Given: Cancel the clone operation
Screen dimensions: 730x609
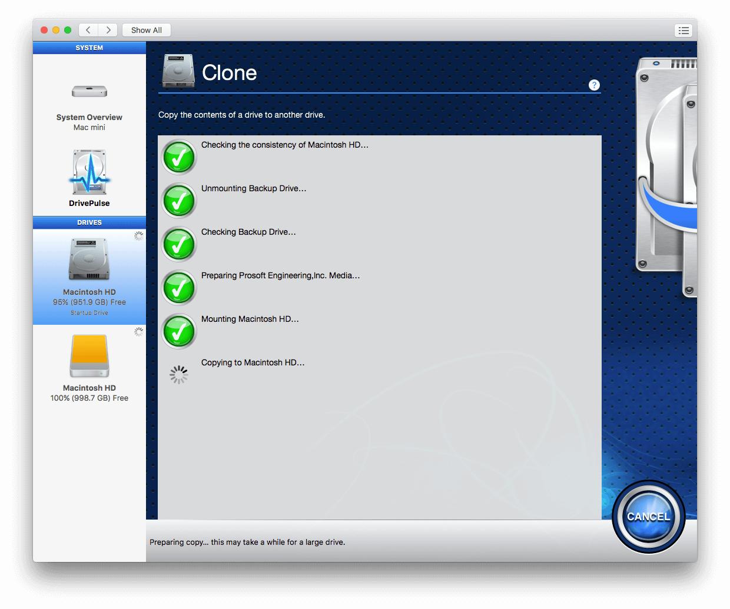Looking at the screenshot, I should (648, 516).
